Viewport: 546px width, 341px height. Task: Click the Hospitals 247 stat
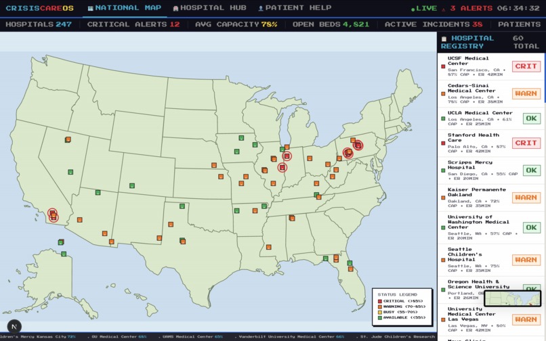coord(39,24)
